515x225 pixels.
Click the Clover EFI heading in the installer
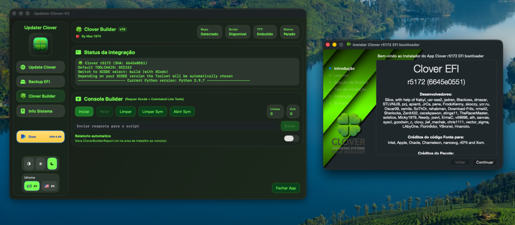[436, 68]
